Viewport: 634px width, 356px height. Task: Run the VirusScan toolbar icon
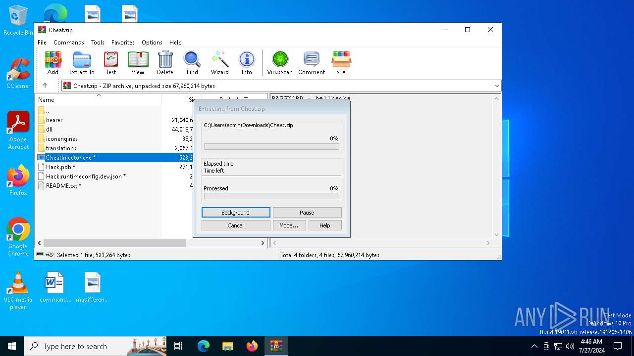[280, 63]
